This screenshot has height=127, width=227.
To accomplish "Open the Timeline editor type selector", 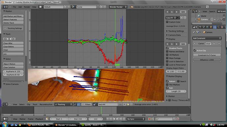I will (x=5, y=119).
